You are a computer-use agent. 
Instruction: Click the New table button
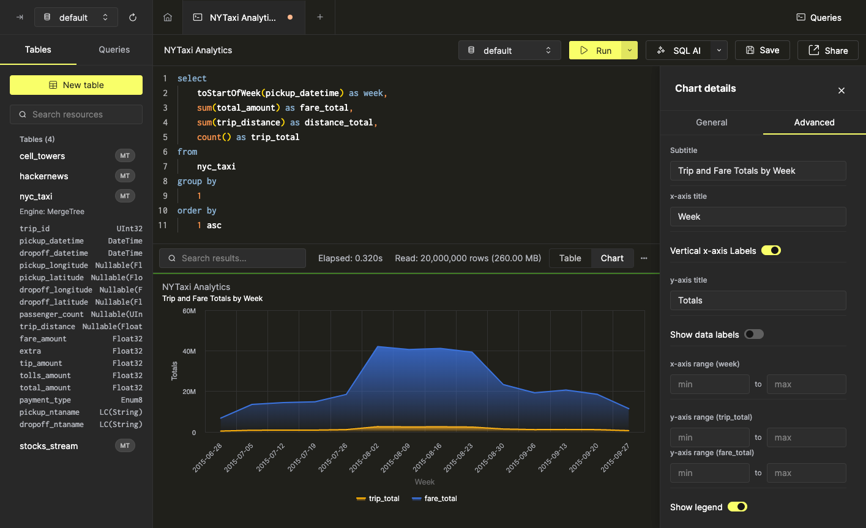(x=76, y=85)
